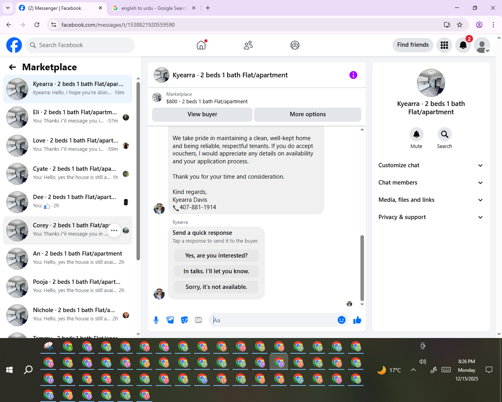The image size is (502, 402).
Task: Click the Search magnifier in chat details
Action: (444, 134)
